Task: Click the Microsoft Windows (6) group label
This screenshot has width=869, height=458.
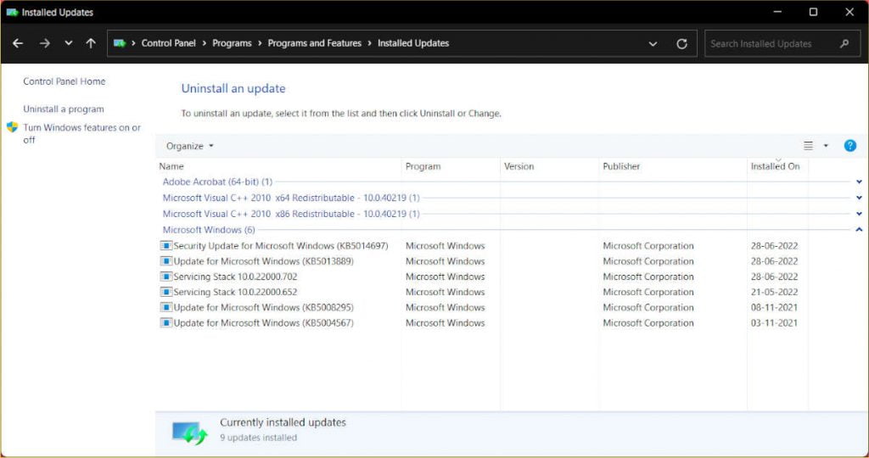Action: [209, 229]
